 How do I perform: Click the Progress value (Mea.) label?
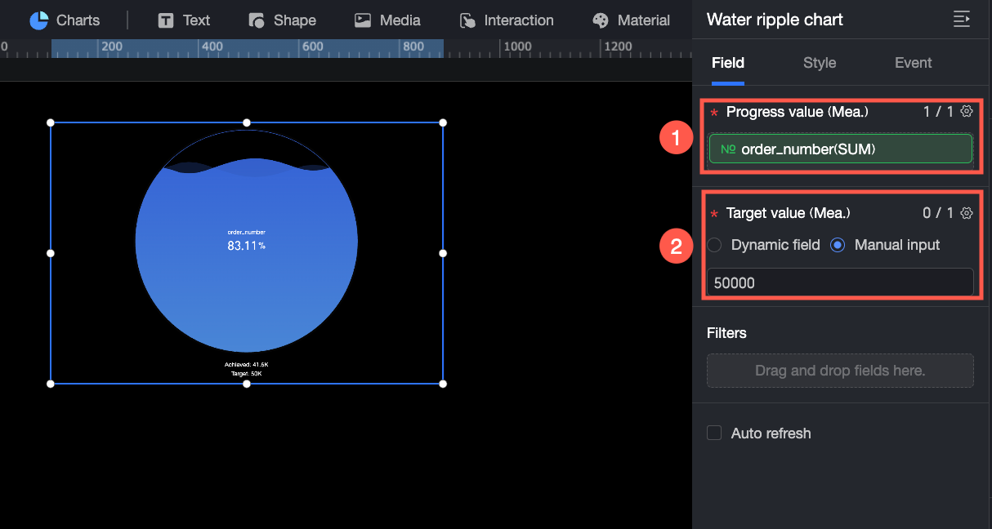click(798, 112)
